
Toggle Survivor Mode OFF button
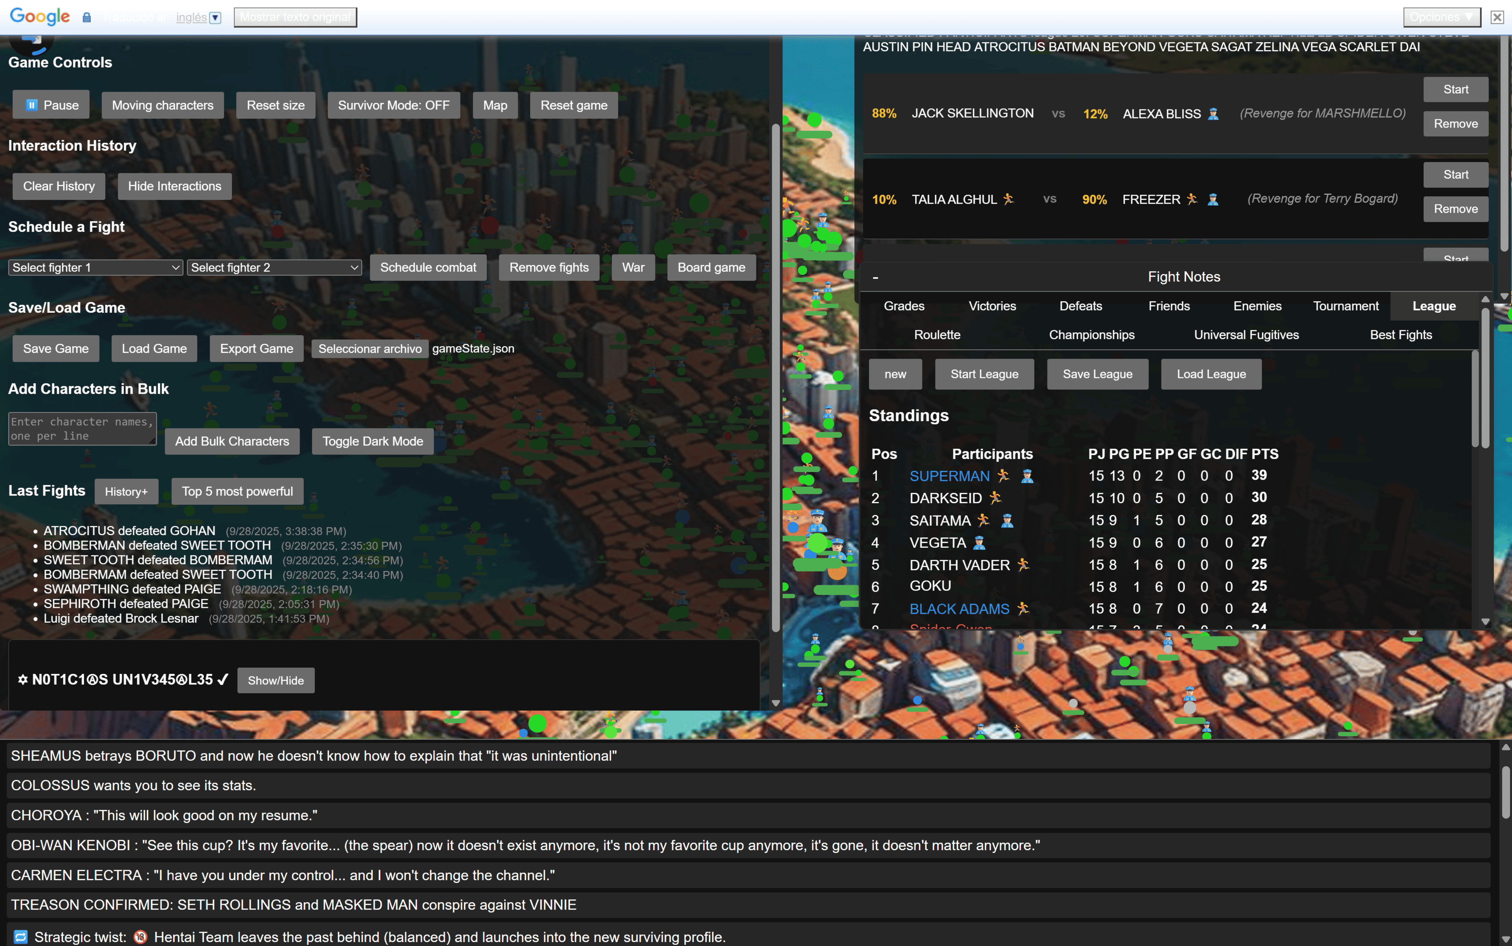393,105
